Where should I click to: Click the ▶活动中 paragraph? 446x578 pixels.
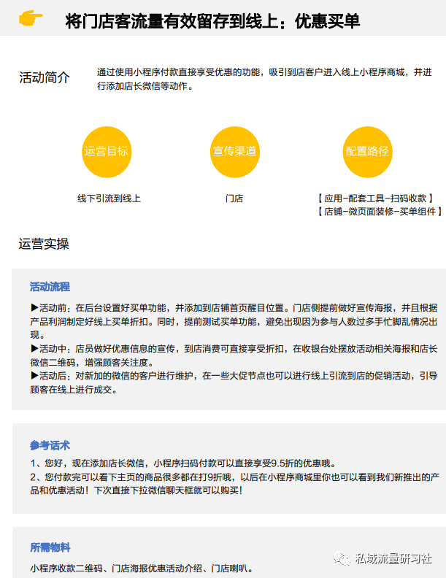(234, 355)
